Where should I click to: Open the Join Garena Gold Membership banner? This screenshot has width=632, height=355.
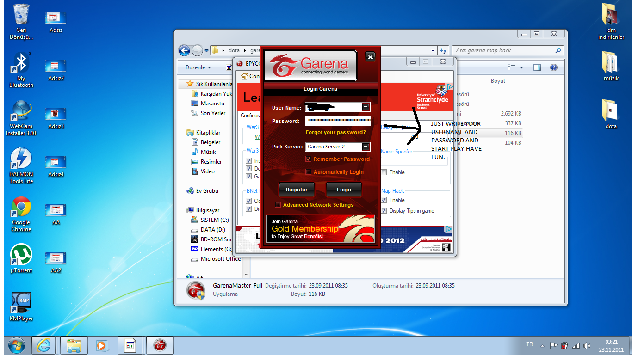[321, 229]
